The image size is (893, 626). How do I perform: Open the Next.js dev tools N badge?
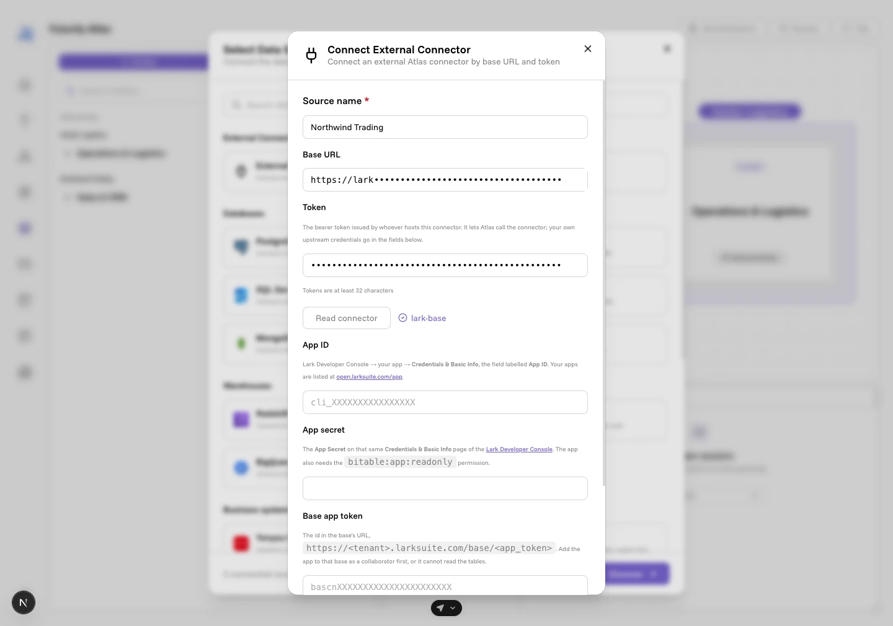tap(24, 602)
